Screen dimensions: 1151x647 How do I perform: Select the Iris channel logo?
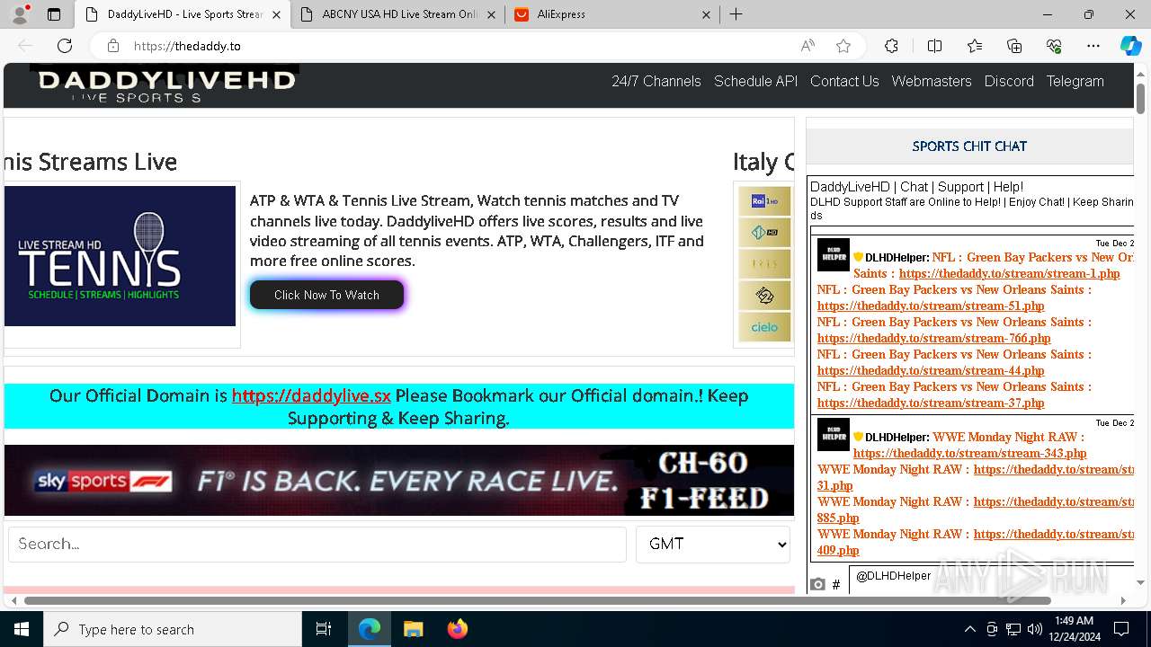764,264
